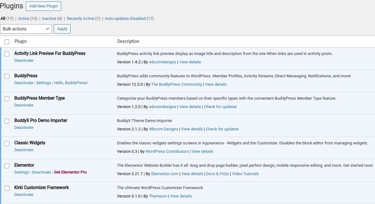Viewport: 375px width, 204px height.
Task: Open Docs & FAQs for Elementor
Action: pos(217,174)
